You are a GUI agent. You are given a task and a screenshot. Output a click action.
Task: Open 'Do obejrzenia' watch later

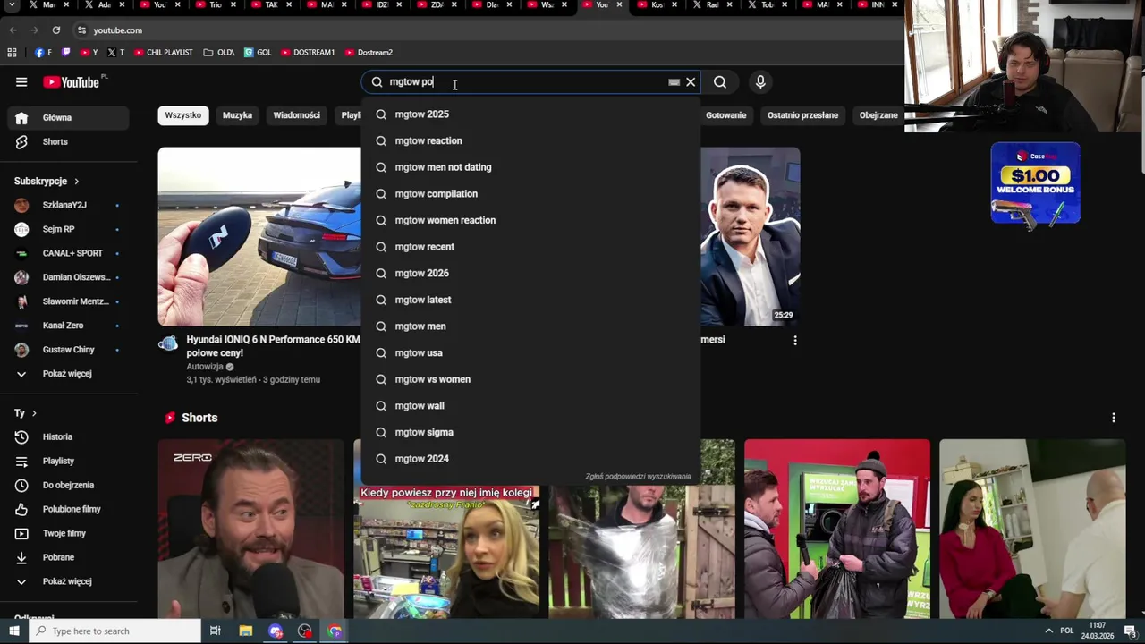pyautogui.click(x=69, y=486)
